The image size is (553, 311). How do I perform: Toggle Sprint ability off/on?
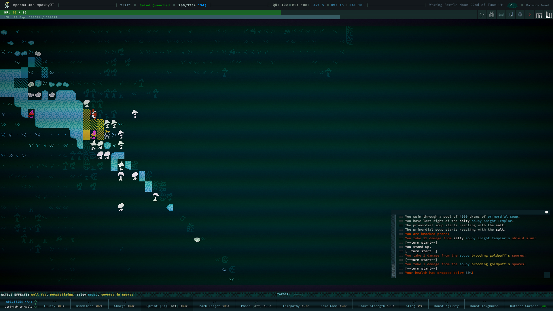point(167,306)
